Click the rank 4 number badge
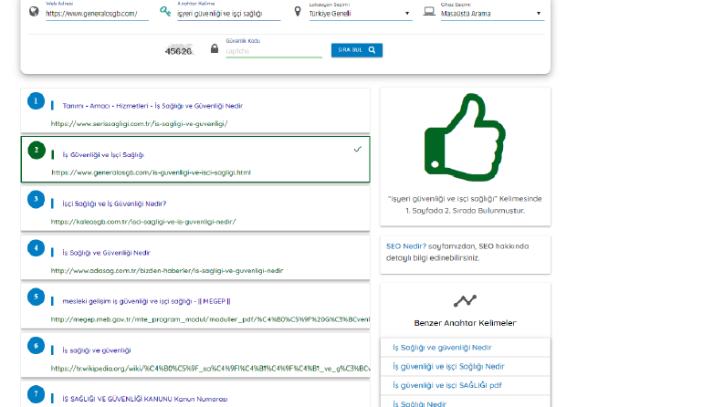Viewport: 724px width, 407px height. click(36, 248)
